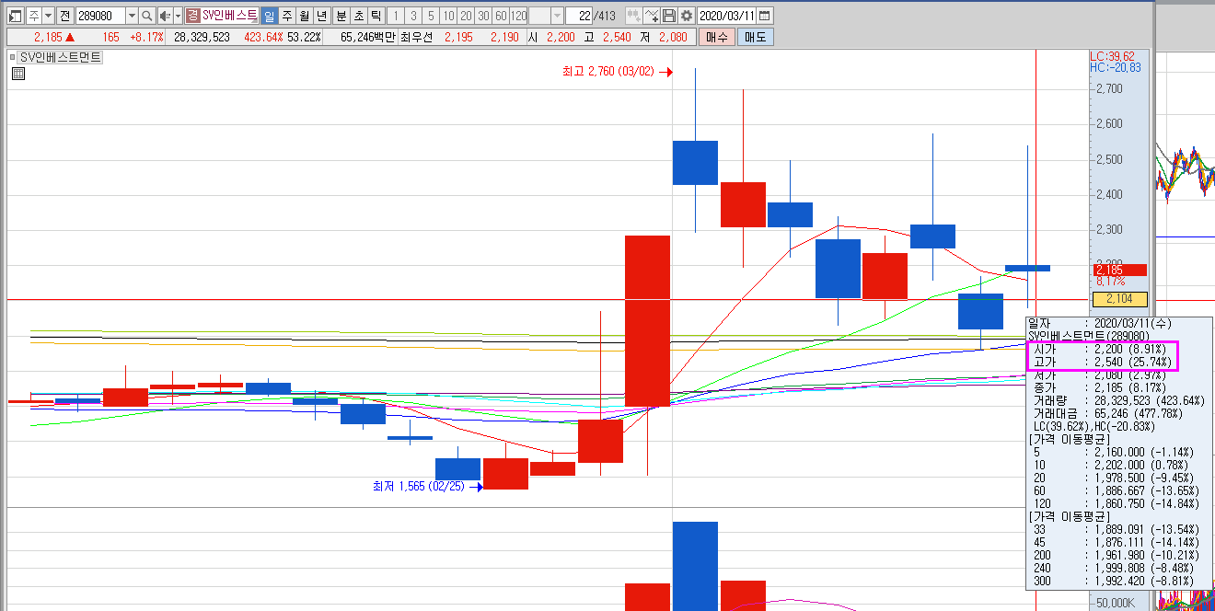Viewport: 1215px width, 611px height.
Task: Click the 50,000K volume axis label
Action: (x=1114, y=602)
